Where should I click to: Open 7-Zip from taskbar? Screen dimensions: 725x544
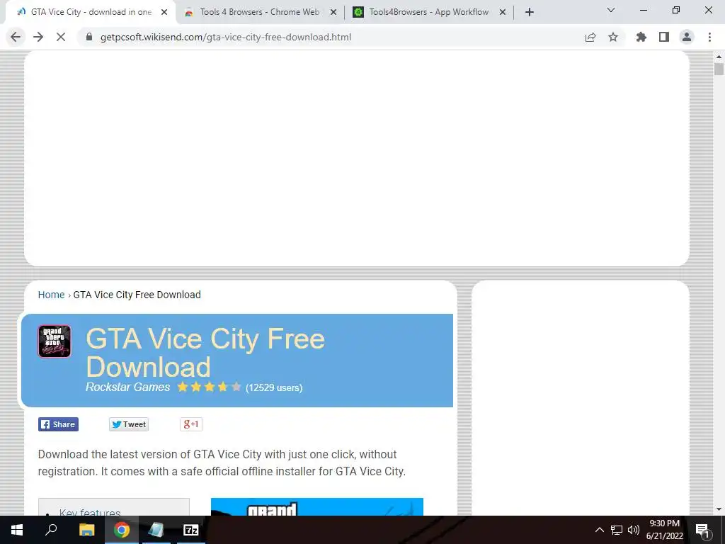click(x=190, y=530)
